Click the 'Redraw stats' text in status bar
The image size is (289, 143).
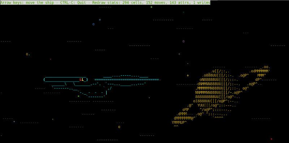click(103, 3)
